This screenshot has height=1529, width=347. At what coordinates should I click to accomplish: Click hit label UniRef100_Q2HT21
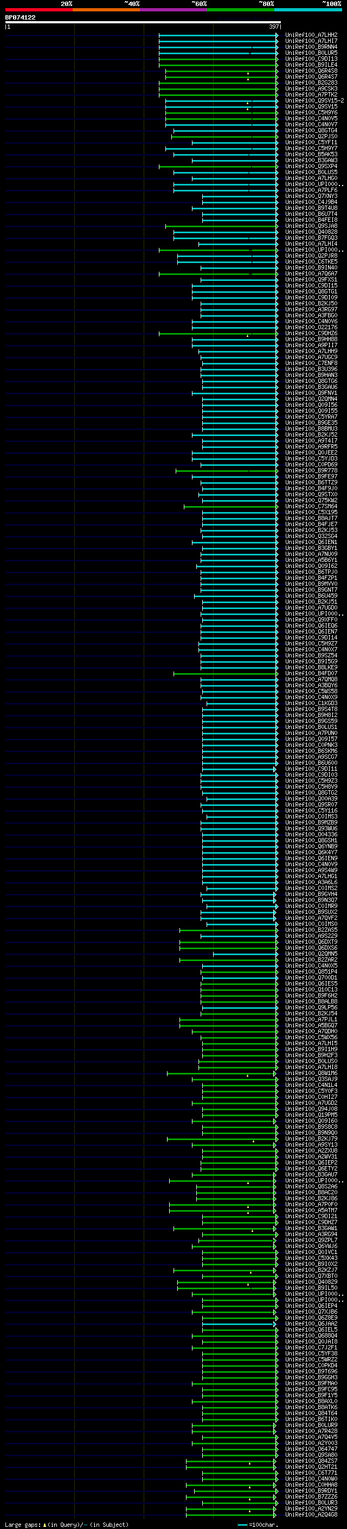point(311,1467)
